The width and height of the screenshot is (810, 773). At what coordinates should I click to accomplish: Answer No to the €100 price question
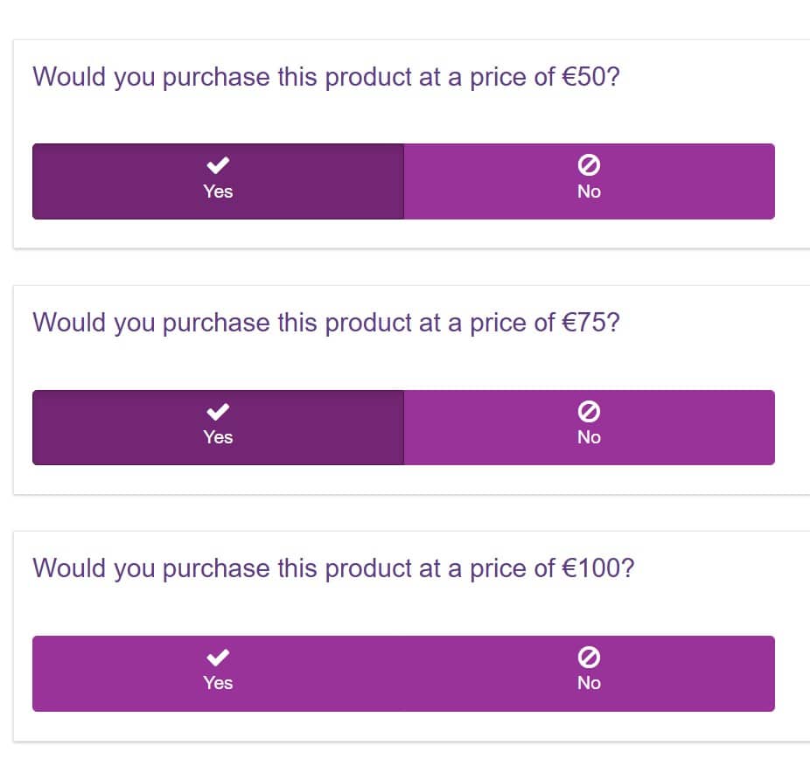click(x=589, y=673)
